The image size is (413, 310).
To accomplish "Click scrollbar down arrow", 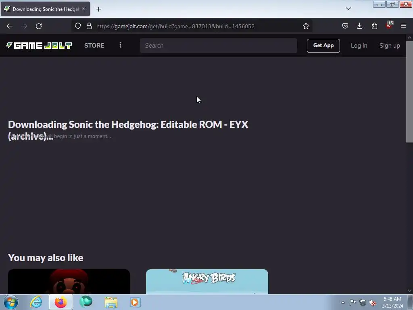I will tap(409, 291).
